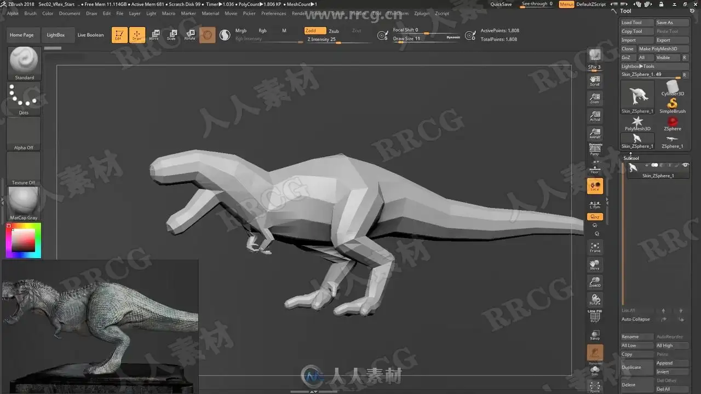Open the Zplugin menu
The width and height of the screenshot is (701, 394).
click(x=422, y=13)
